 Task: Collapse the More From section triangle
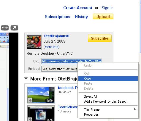pos(26,78)
